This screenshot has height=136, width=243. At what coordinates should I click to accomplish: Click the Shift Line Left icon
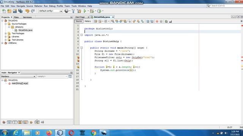pos(148,22)
